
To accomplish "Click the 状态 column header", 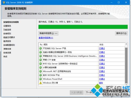I will pos(101,45).
